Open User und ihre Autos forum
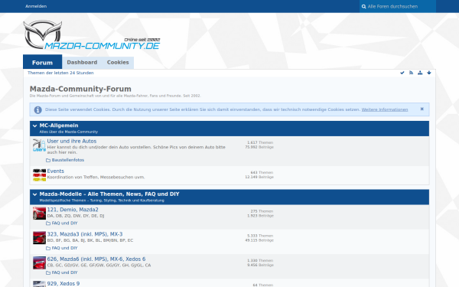 pos(72,141)
